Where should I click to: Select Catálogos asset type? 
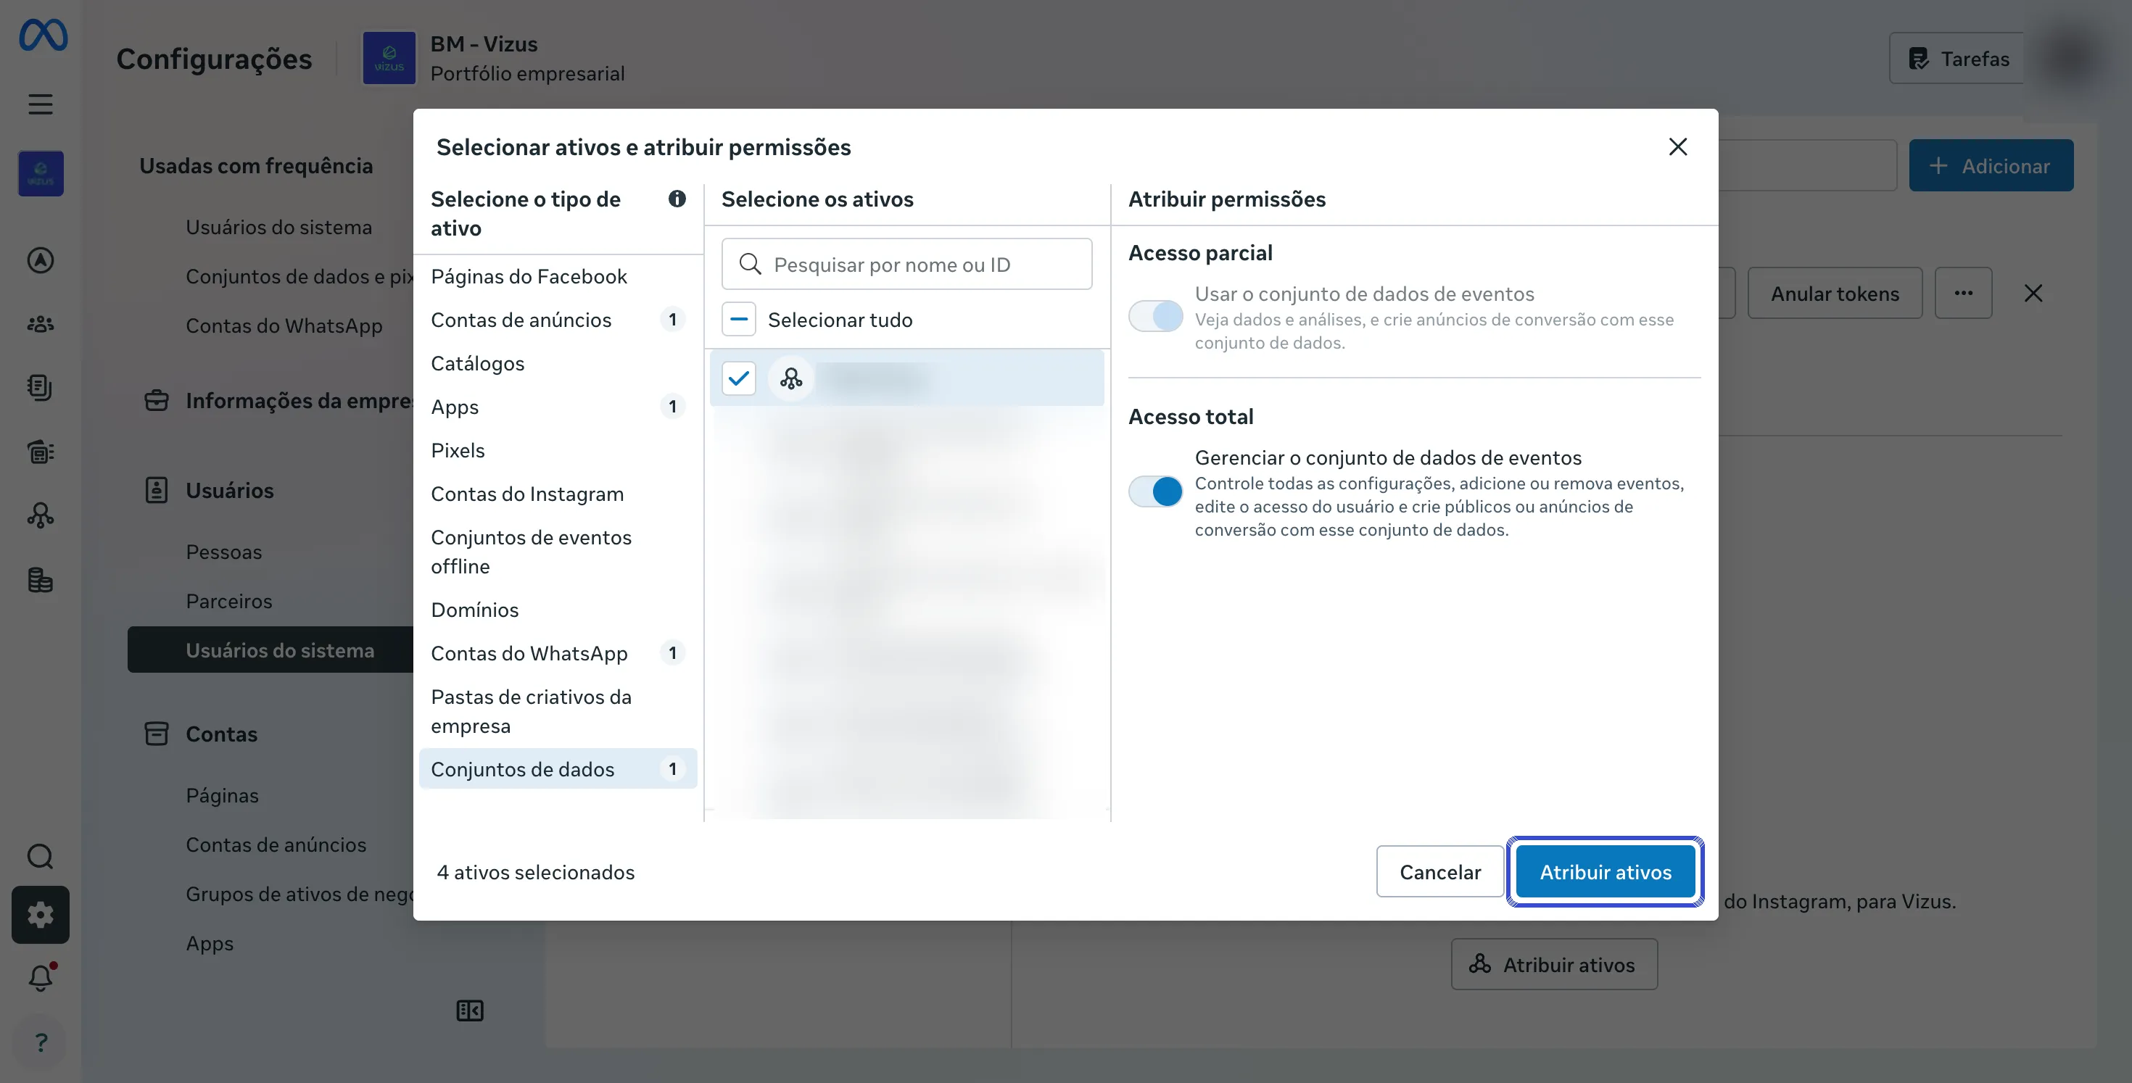[x=558, y=363]
